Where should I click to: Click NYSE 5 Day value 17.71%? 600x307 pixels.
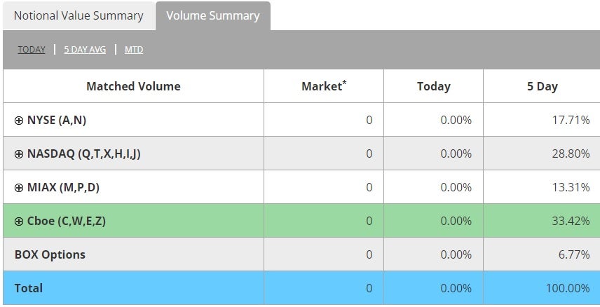pyautogui.click(x=571, y=120)
